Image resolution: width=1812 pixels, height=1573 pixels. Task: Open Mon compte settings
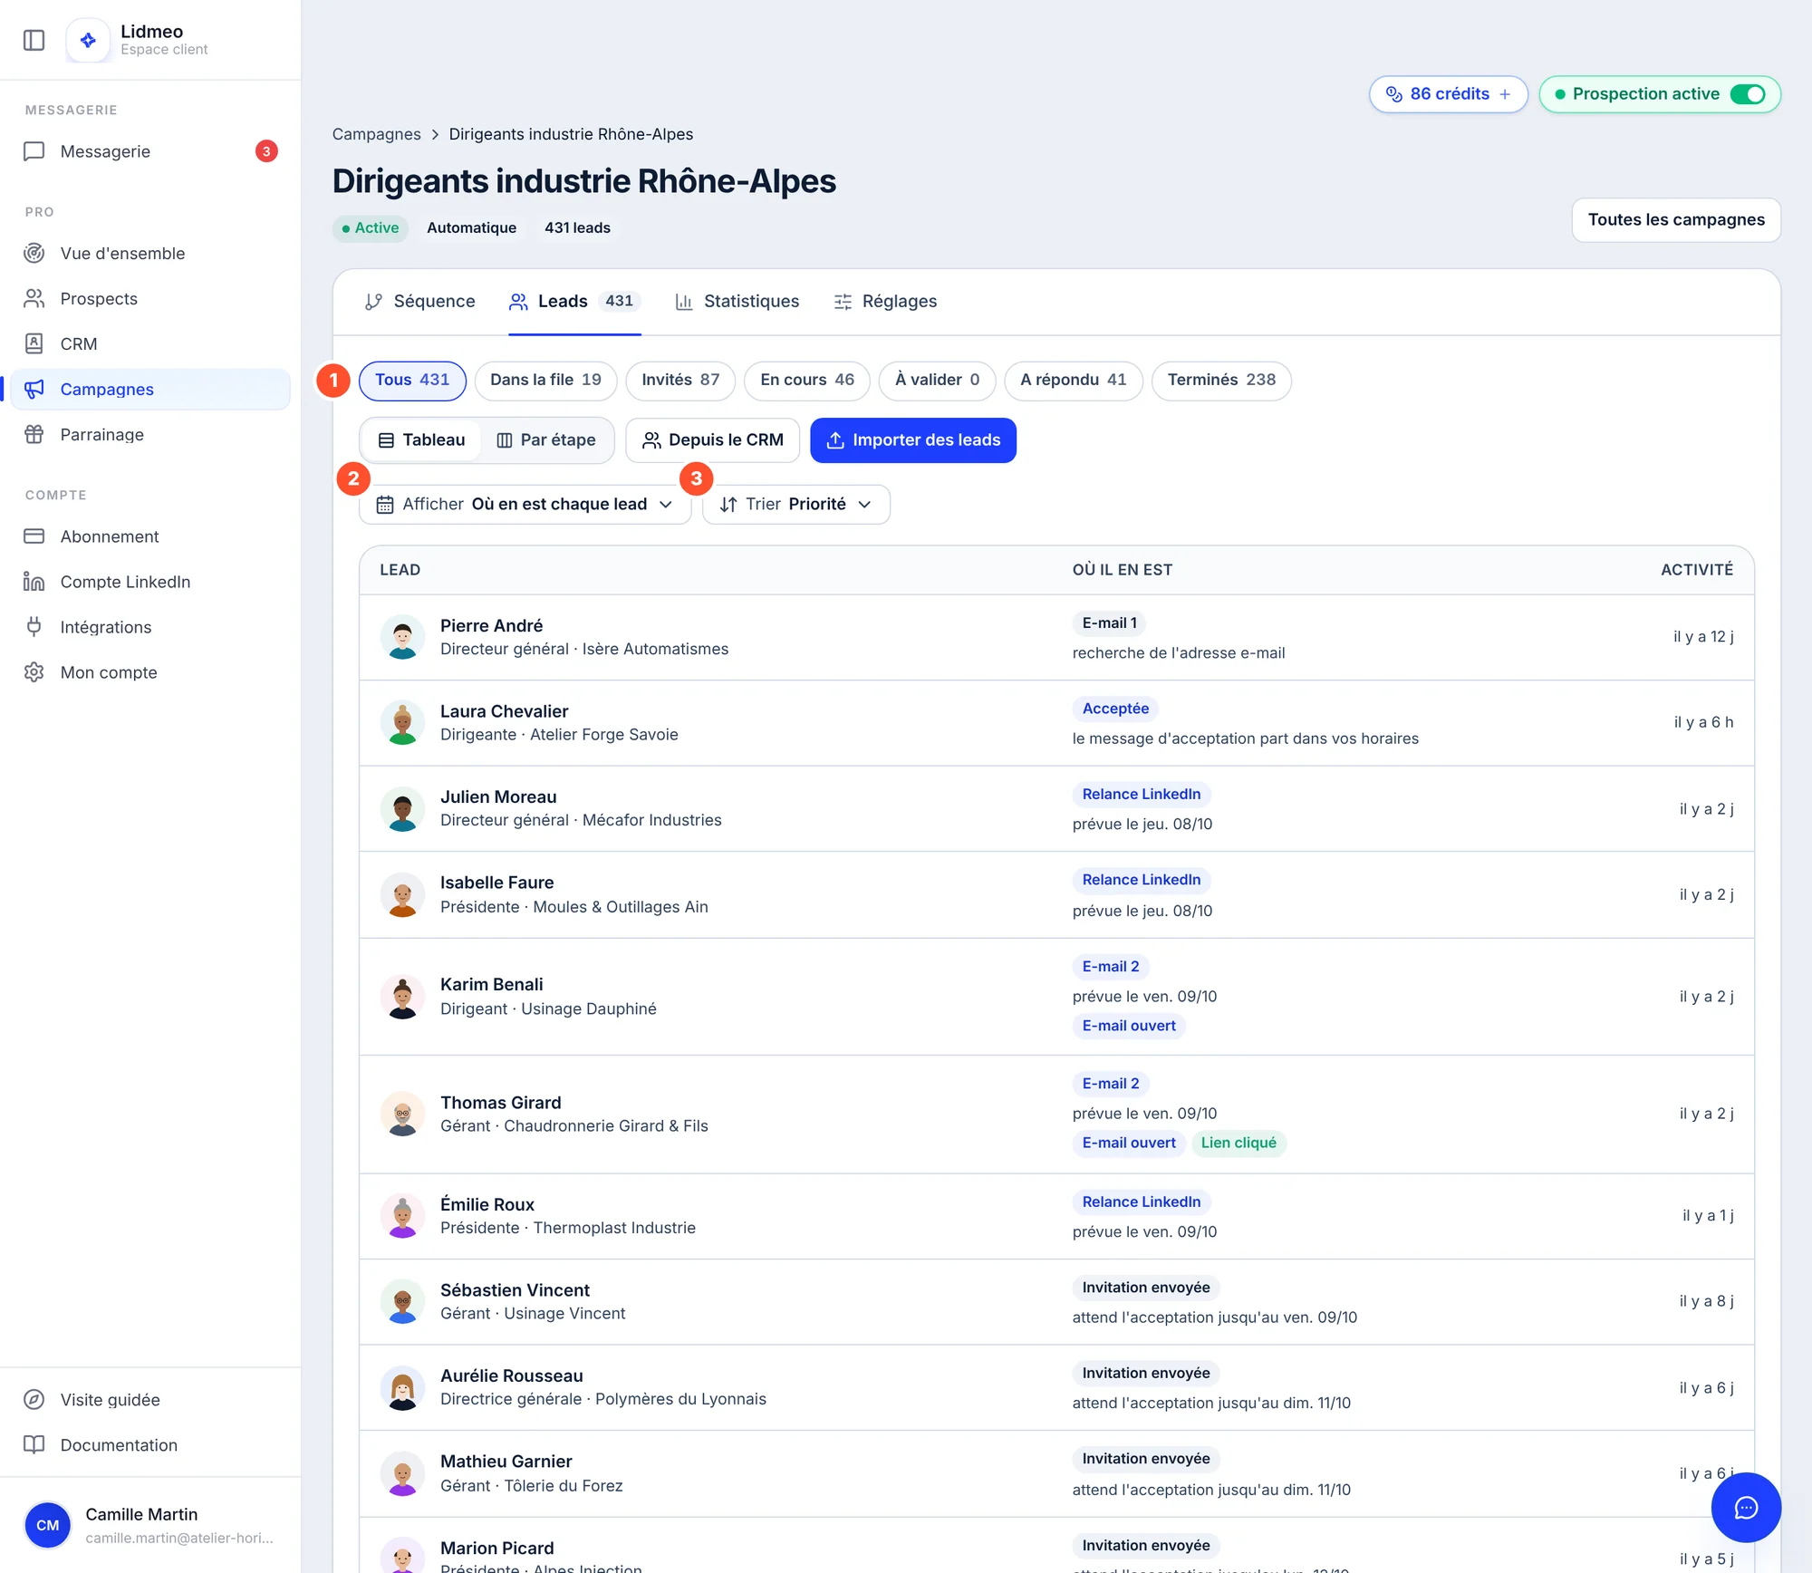pyautogui.click(x=149, y=672)
